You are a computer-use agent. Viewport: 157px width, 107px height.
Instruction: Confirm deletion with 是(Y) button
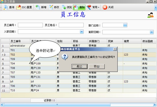[79, 66]
